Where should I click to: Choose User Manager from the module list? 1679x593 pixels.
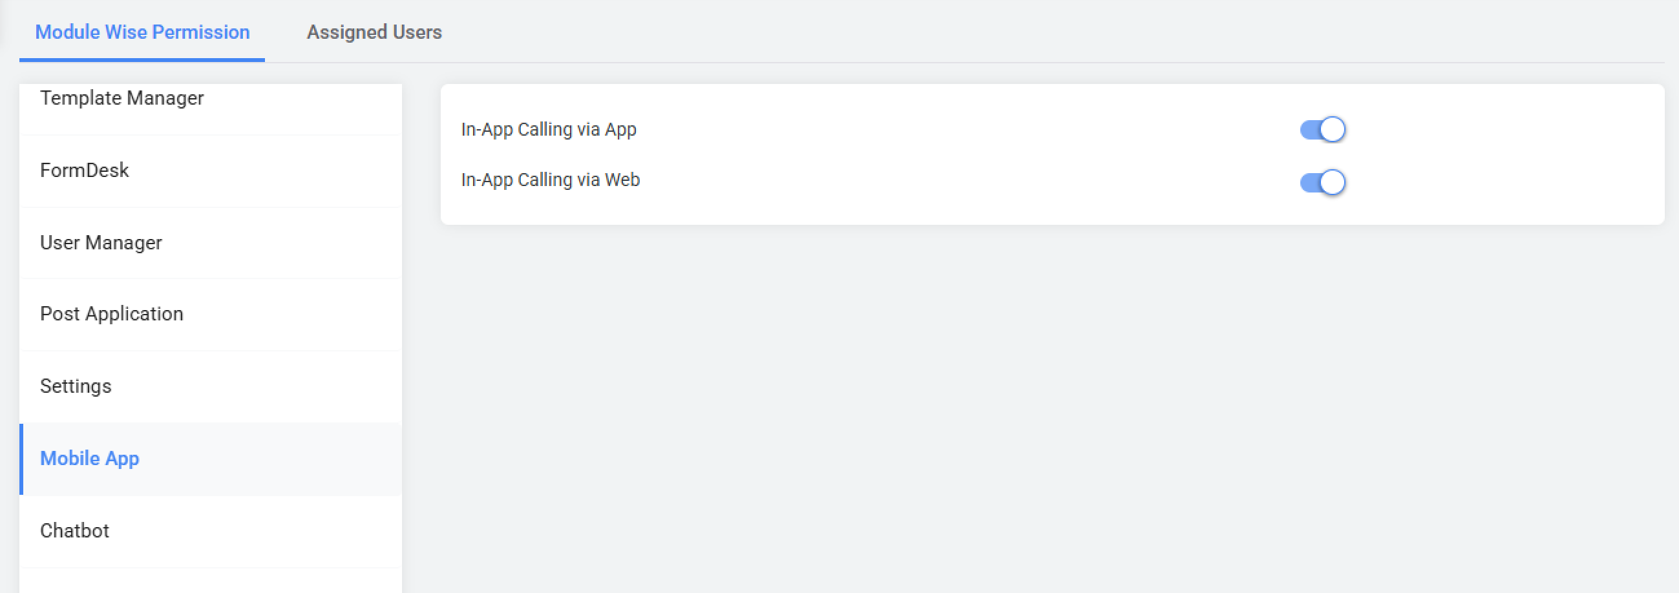click(101, 243)
